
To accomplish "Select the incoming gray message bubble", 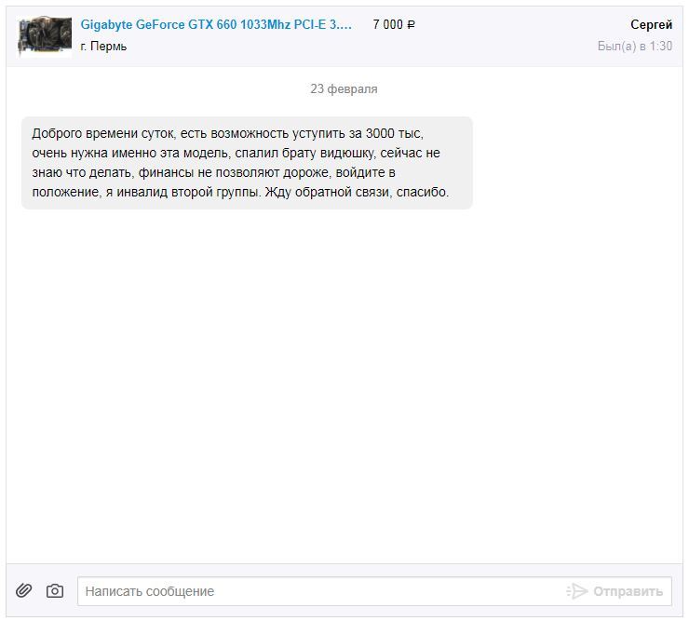I will pyautogui.click(x=247, y=163).
